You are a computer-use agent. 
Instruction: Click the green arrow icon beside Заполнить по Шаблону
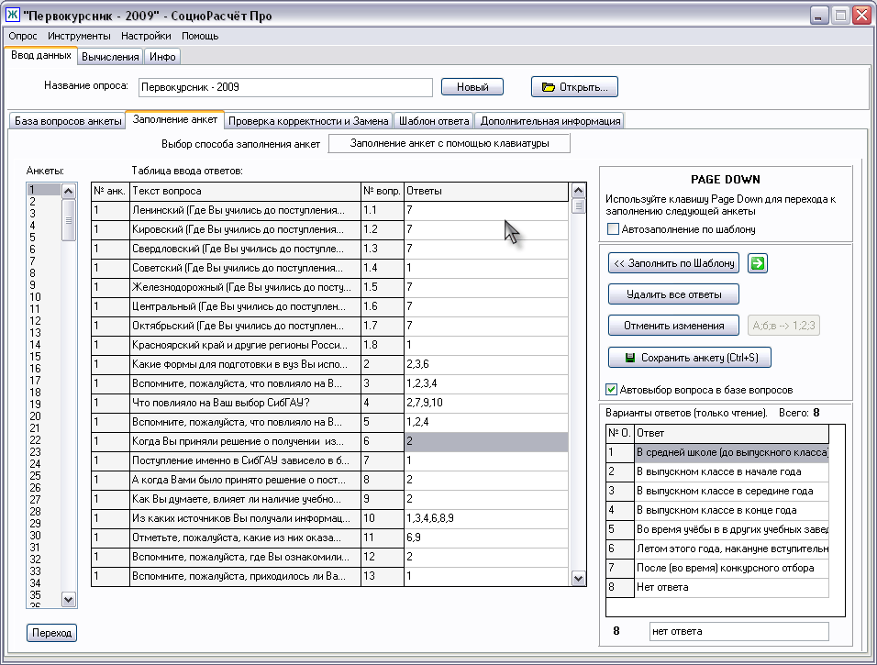coord(758,263)
